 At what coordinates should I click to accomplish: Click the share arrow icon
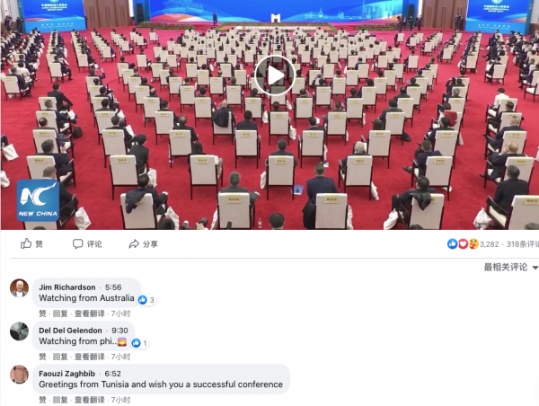pyautogui.click(x=134, y=244)
